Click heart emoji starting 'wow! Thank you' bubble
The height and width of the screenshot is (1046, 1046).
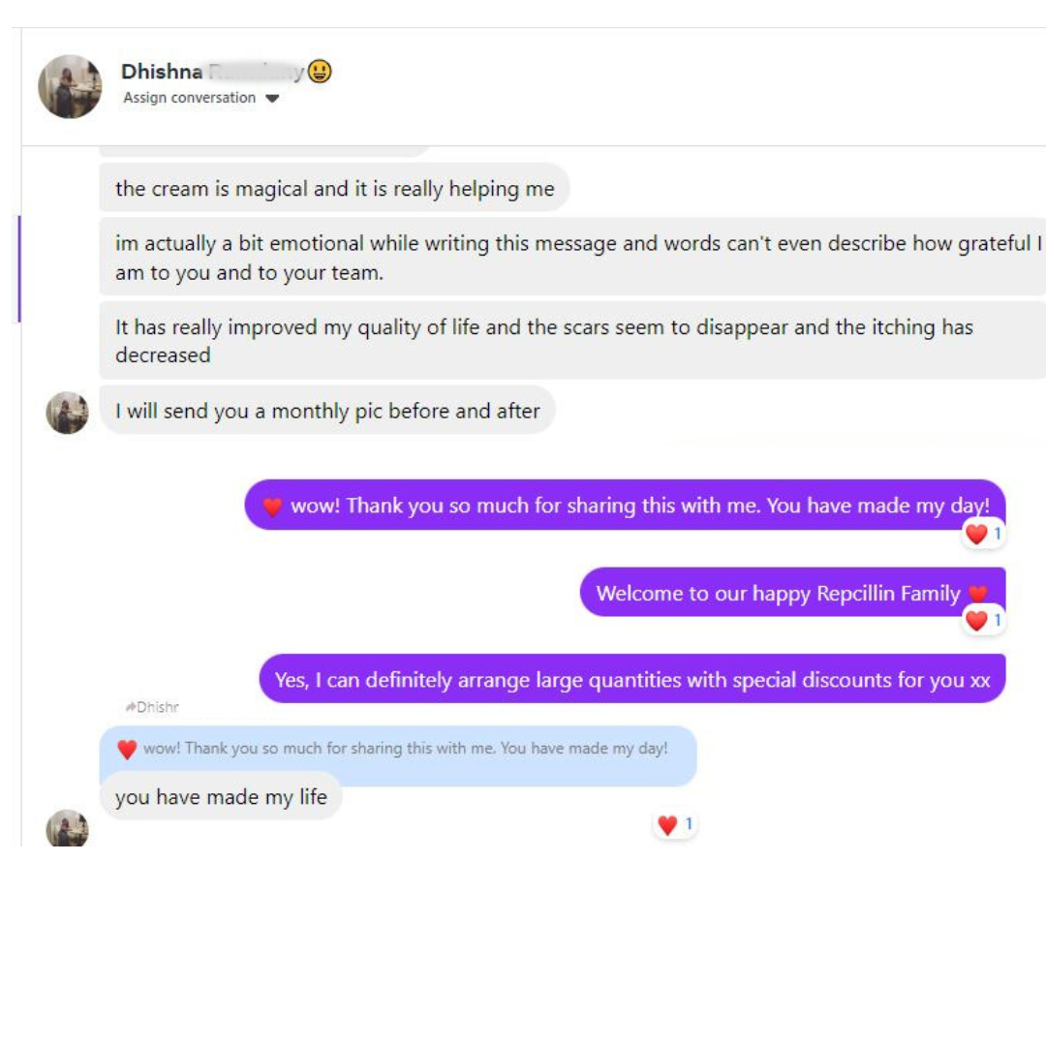272,507
